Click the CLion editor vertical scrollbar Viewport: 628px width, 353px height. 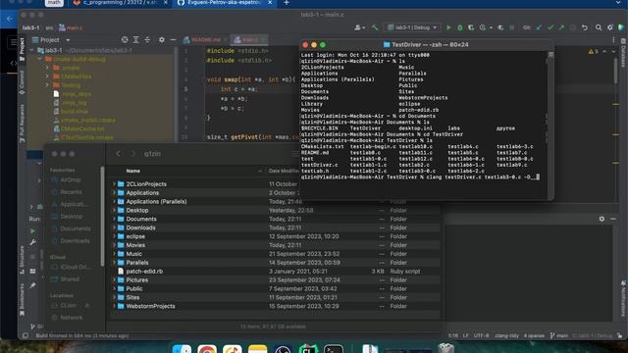pyautogui.click(x=616, y=70)
